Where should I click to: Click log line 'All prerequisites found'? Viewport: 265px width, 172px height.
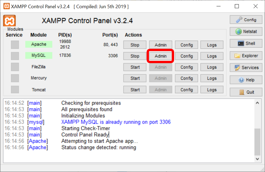click(x=87, y=109)
